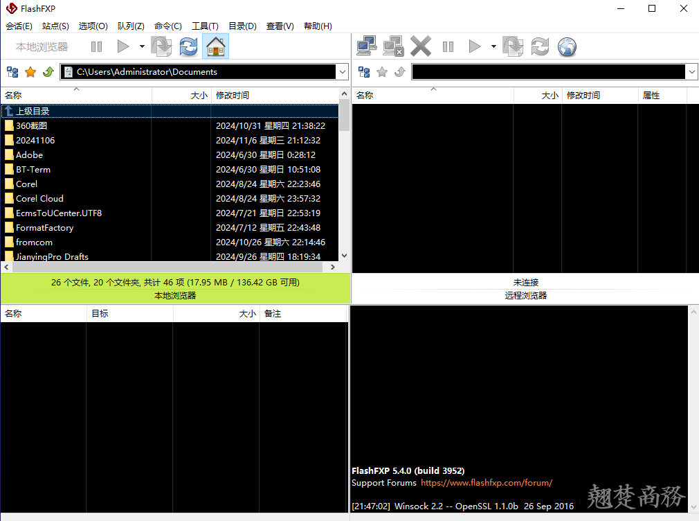Click the remote parent directory arrow icon

400,72
